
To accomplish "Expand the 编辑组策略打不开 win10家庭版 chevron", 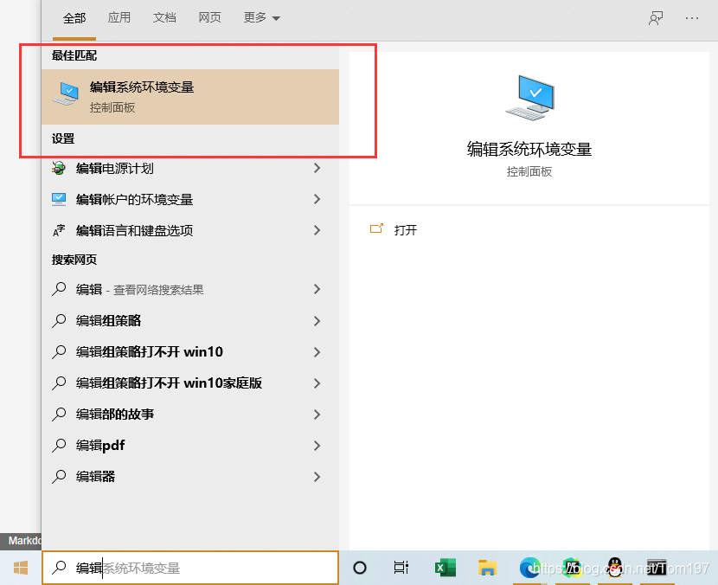I will (317, 383).
